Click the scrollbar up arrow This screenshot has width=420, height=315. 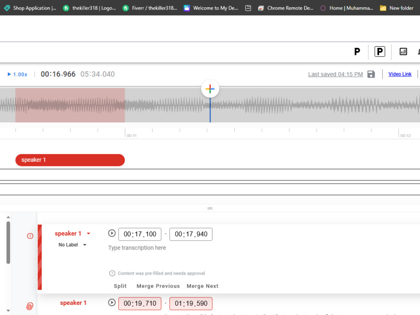[8, 217]
